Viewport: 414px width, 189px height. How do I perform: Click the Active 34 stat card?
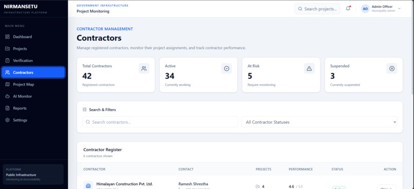point(198,75)
